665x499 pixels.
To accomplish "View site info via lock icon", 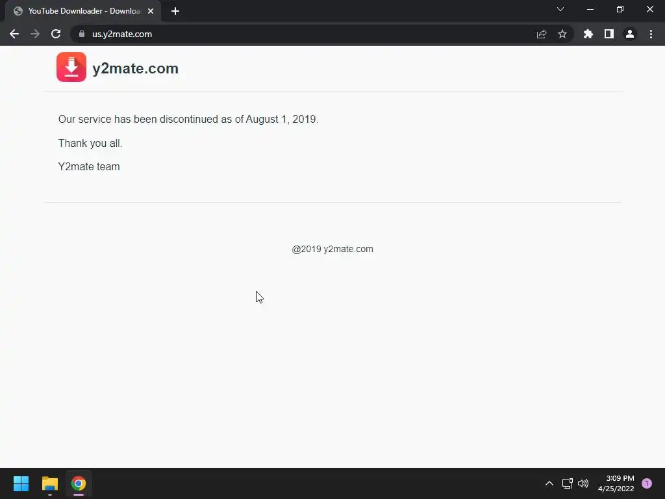I will (x=82, y=34).
